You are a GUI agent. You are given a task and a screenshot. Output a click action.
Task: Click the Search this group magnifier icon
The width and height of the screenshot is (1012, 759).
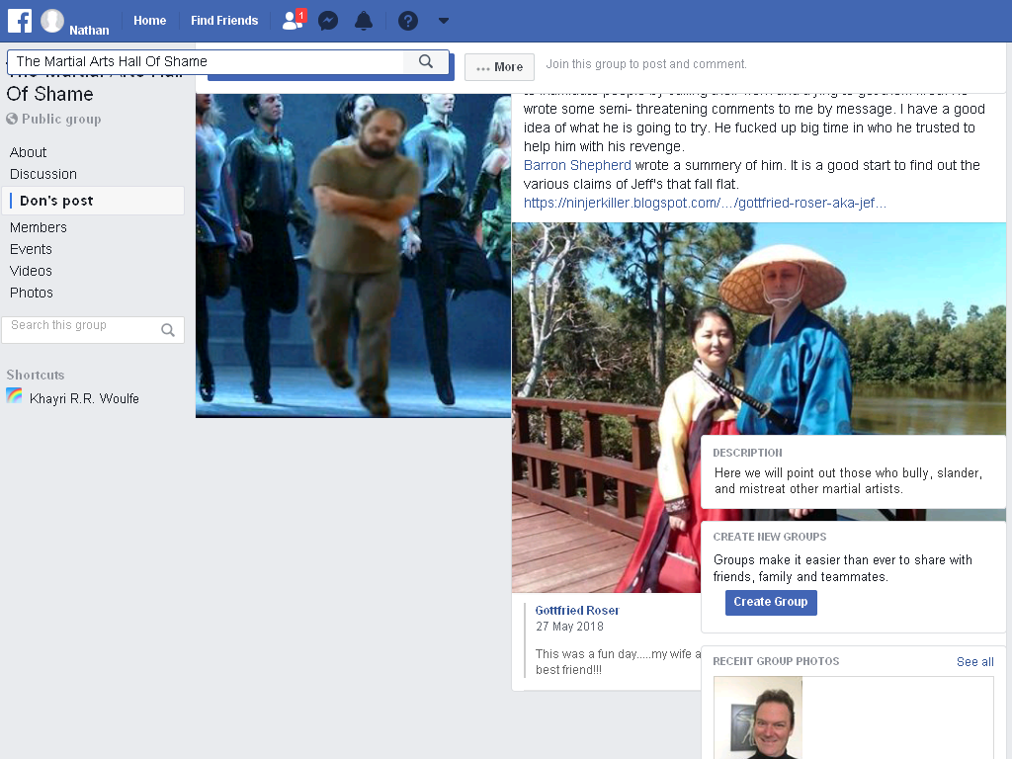[168, 330]
